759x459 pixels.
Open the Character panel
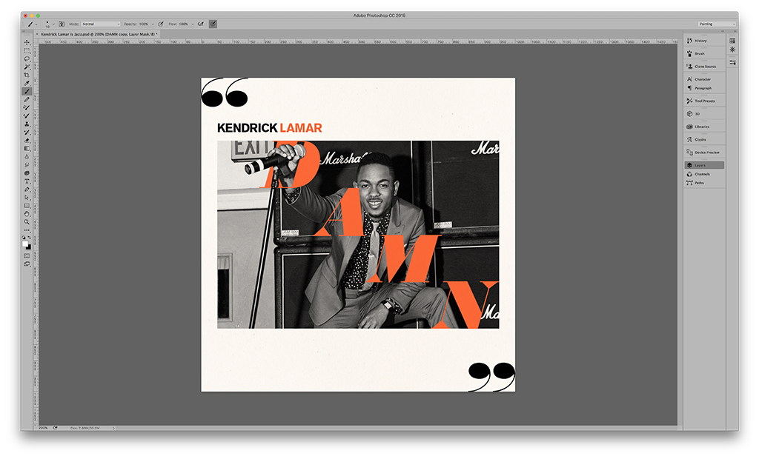(704, 79)
